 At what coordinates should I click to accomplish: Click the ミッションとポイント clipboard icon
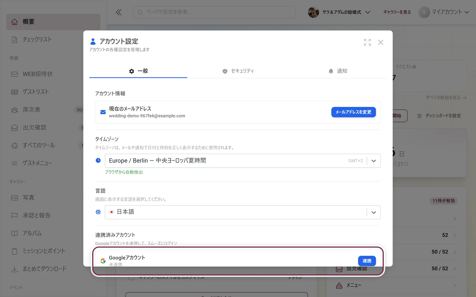pyautogui.click(x=15, y=251)
